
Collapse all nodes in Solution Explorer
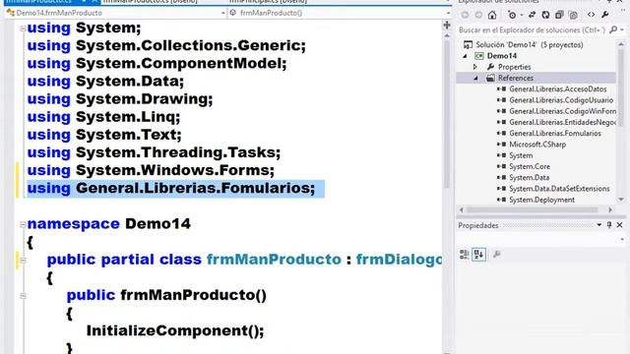[559, 16]
